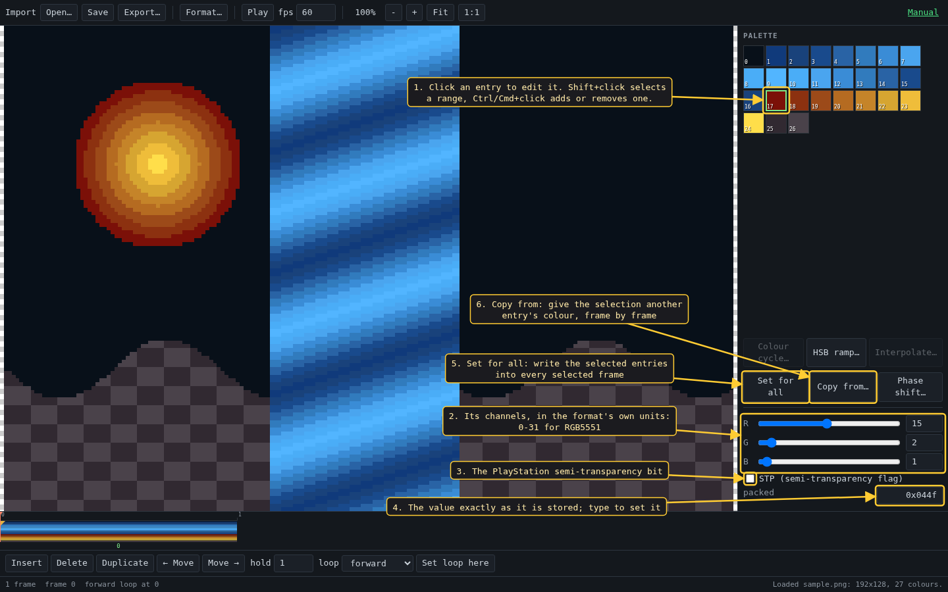This screenshot has width=948, height=592.
Task: Click the Fit zoom button
Action: point(440,12)
